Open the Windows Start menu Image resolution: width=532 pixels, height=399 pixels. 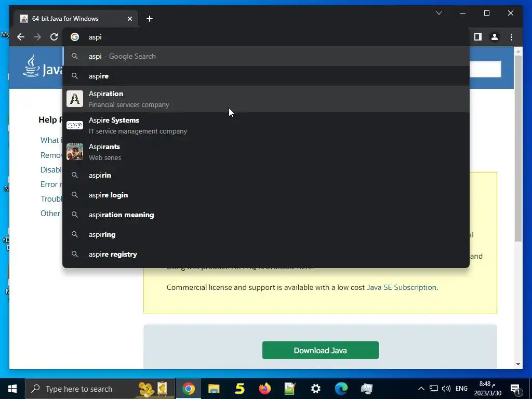(x=12, y=389)
